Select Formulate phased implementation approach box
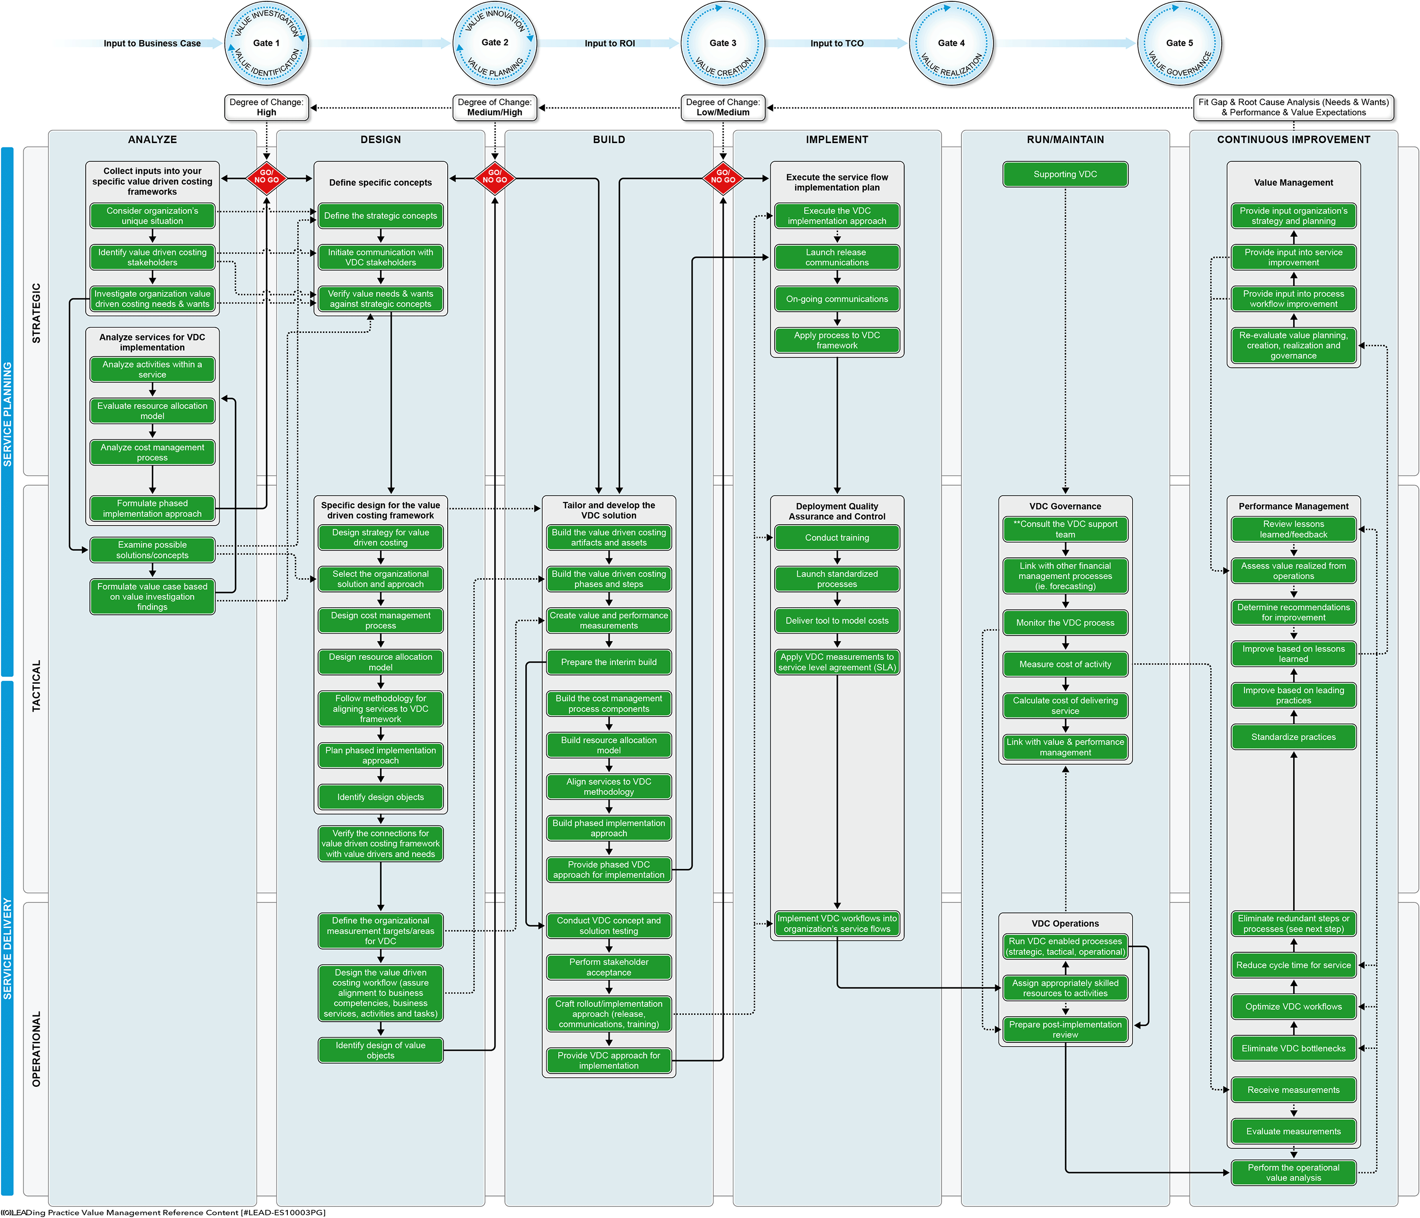Viewport: 1420px width, 1218px height. (152, 508)
